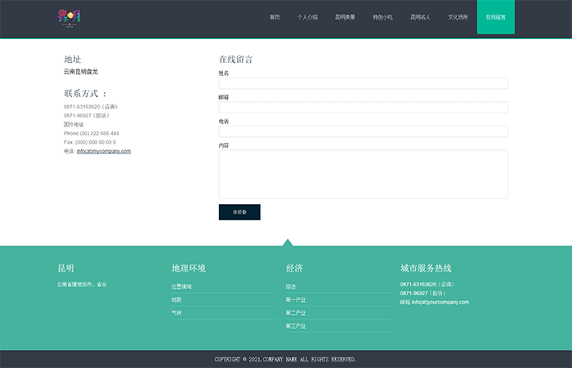The height and width of the screenshot is (368, 572).
Task: Open the 昆明名人 menu item
Action: [x=420, y=17]
